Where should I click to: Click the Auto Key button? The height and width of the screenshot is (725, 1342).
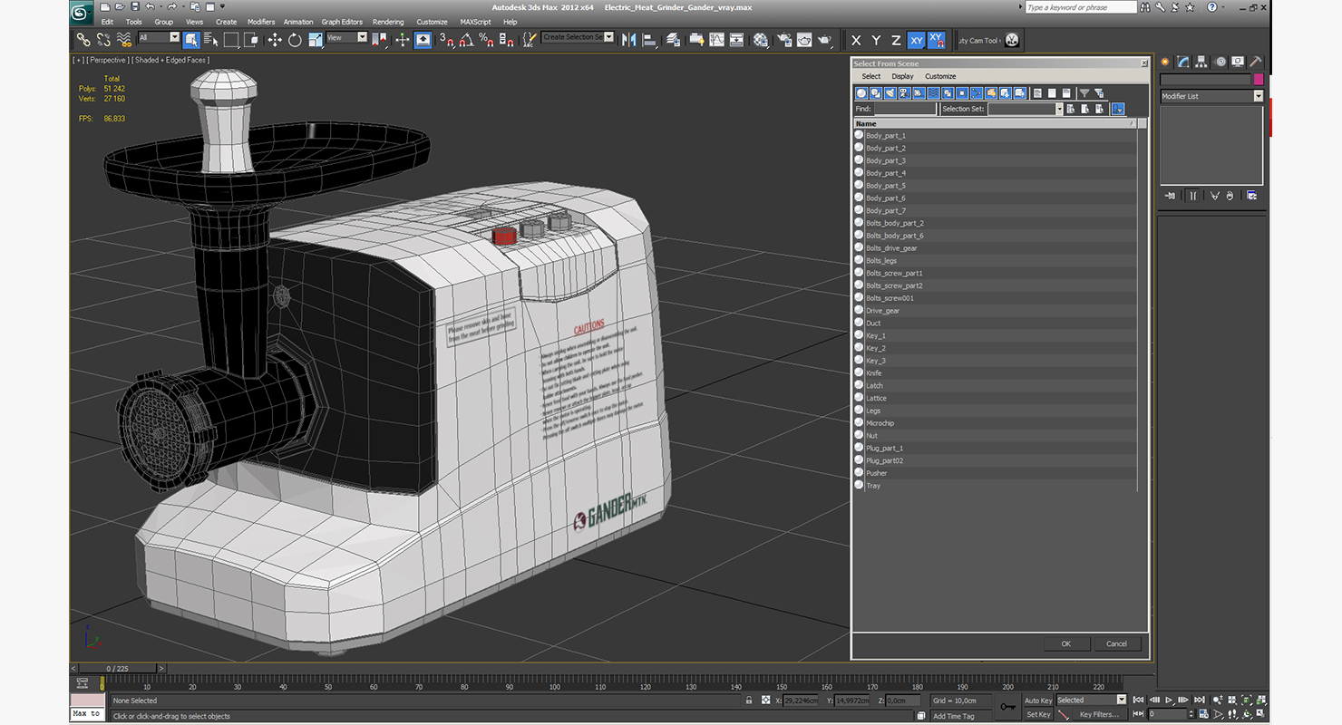[x=1038, y=701]
